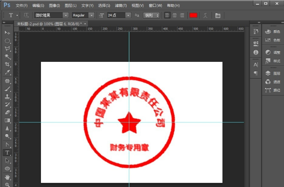Open the 3D materials panel icon

pyautogui.click(x=256, y=44)
